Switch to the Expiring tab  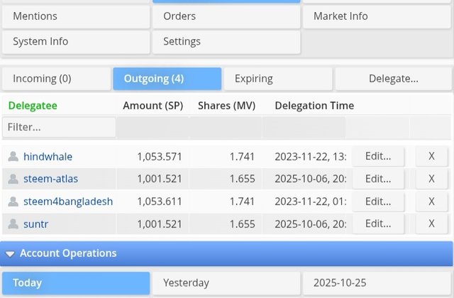coord(278,79)
